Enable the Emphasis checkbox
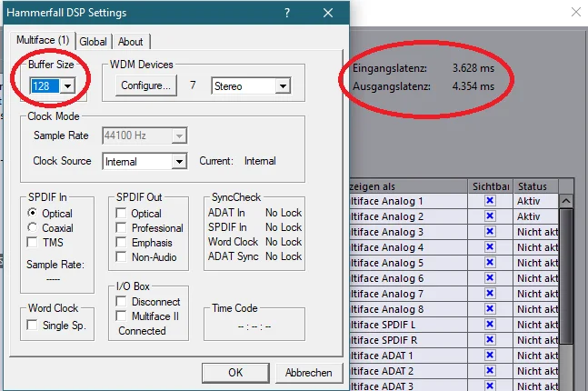588x391 pixels. [121, 243]
